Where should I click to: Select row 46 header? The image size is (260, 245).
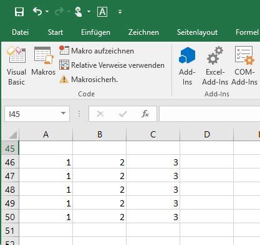(x=10, y=162)
